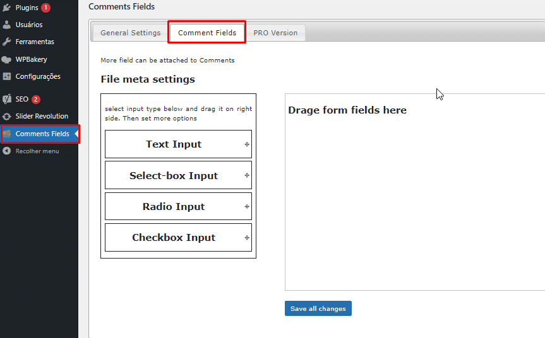Viewport: 545px width, 338px height.
Task: Click the Usuários person icon
Action: pos(6,25)
